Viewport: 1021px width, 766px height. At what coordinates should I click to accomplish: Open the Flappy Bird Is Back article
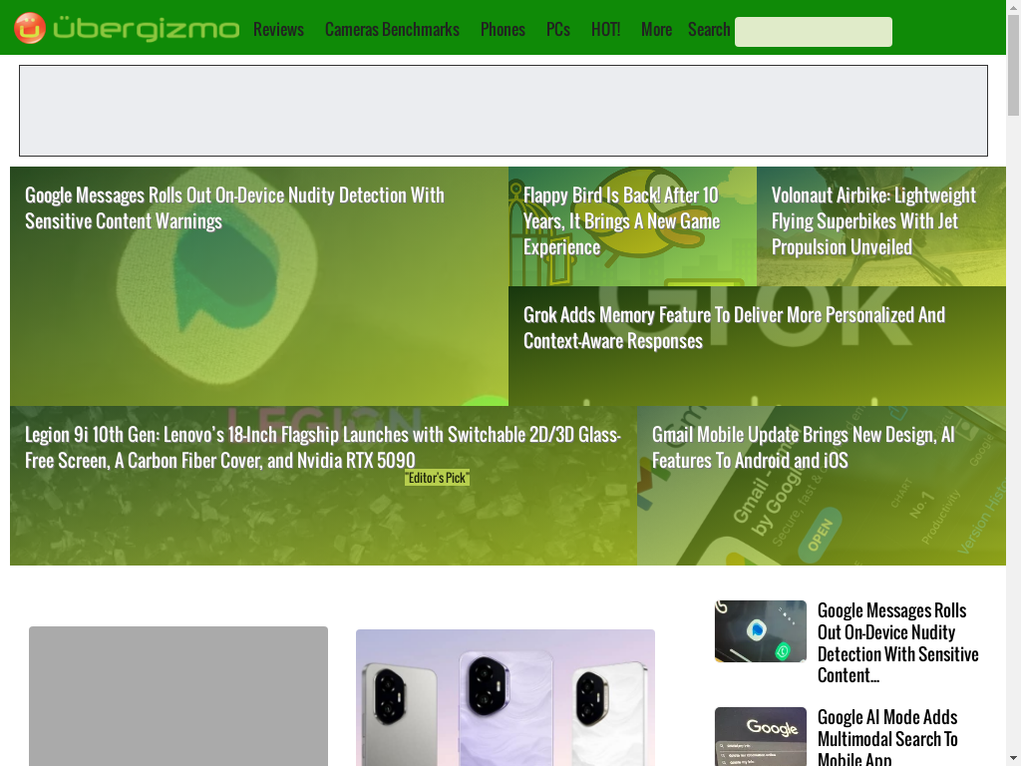pyautogui.click(x=621, y=220)
